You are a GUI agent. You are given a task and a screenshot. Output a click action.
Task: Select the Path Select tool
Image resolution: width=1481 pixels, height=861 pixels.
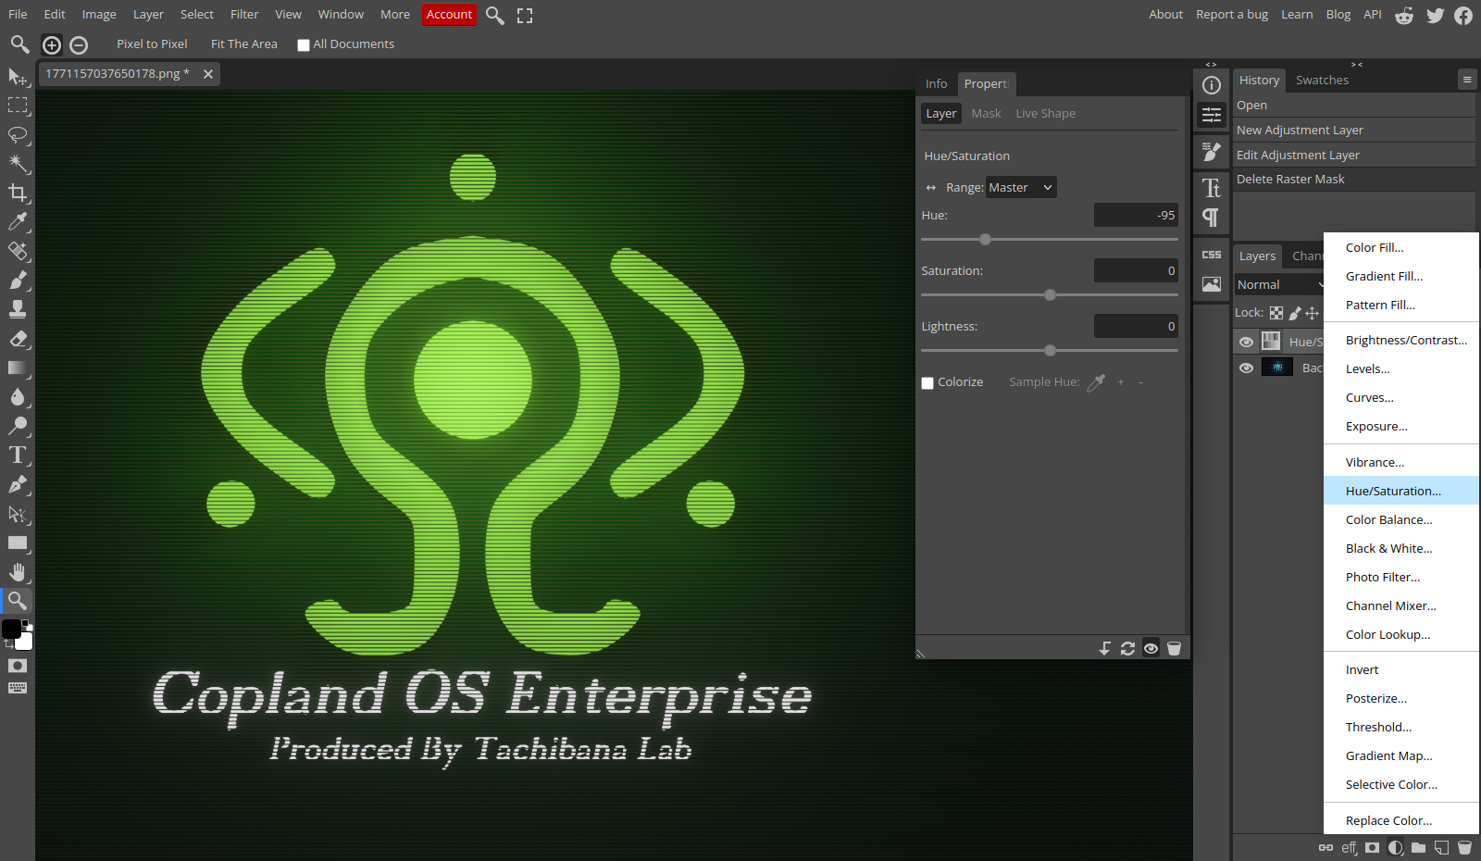click(x=18, y=514)
